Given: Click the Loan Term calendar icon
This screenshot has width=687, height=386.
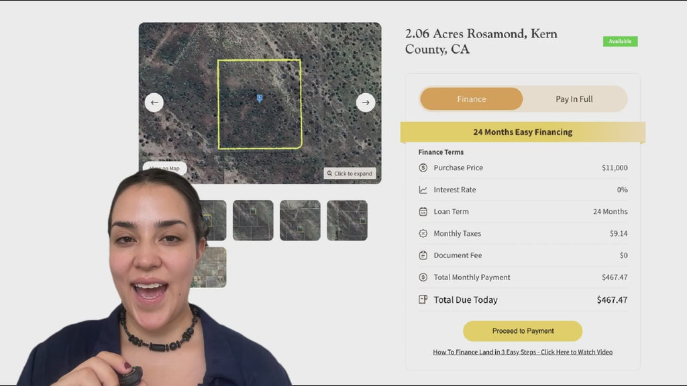Looking at the screenshot, I should [x=423, y=212].
